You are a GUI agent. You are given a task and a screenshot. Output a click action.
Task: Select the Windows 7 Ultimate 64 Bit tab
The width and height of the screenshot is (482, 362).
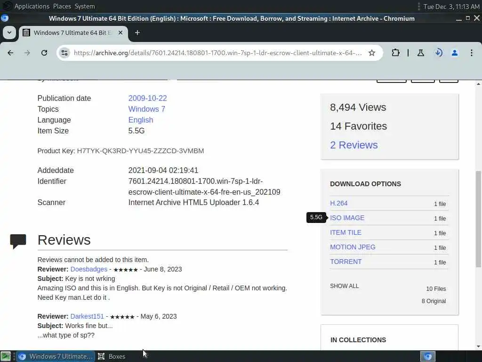72,33
